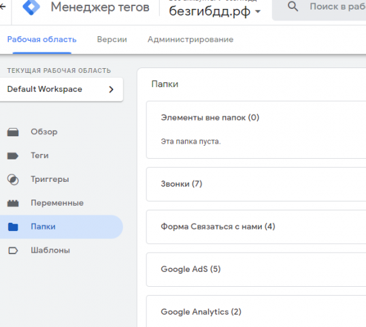Click the Обзор briefcase icon

13,132
